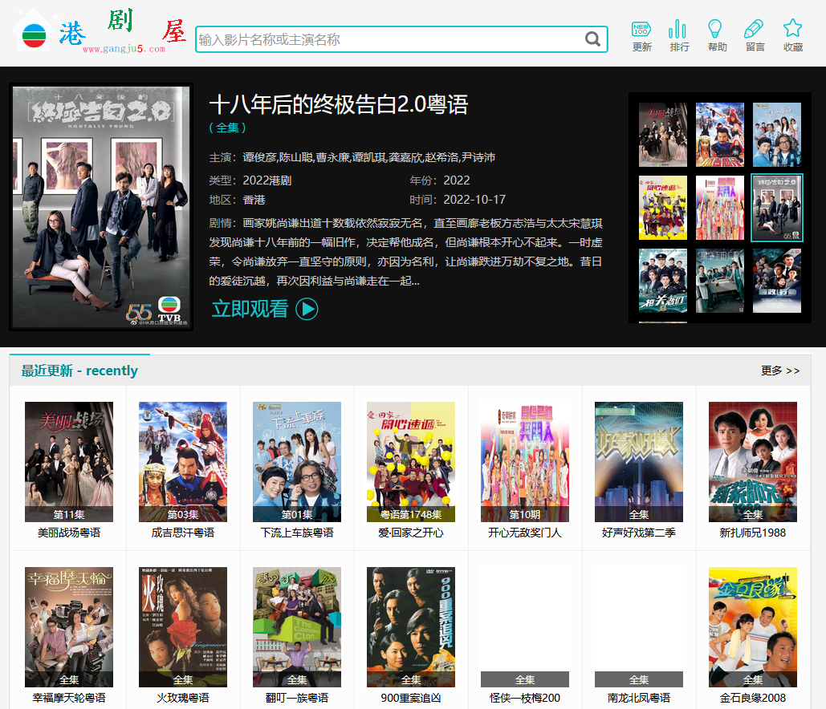Click the 翻叮一族粤语 title text
This screenshot has width=826, height=709.
click(297, 698)
